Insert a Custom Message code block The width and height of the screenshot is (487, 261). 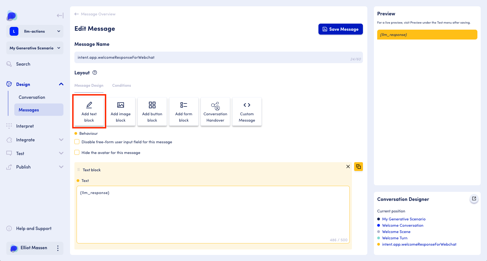click(x=247, y=112)
